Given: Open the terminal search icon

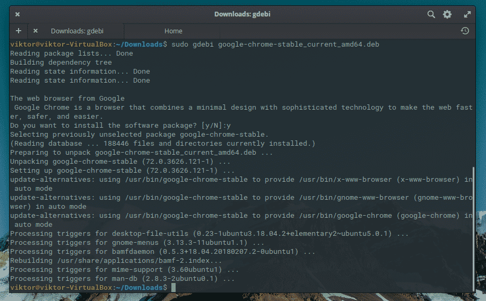Looking at the screenshot, I should click(x=431, y=14).
